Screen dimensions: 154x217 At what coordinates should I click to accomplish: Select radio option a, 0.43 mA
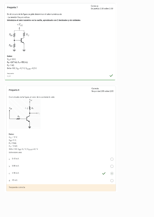(x=112, y=159)
